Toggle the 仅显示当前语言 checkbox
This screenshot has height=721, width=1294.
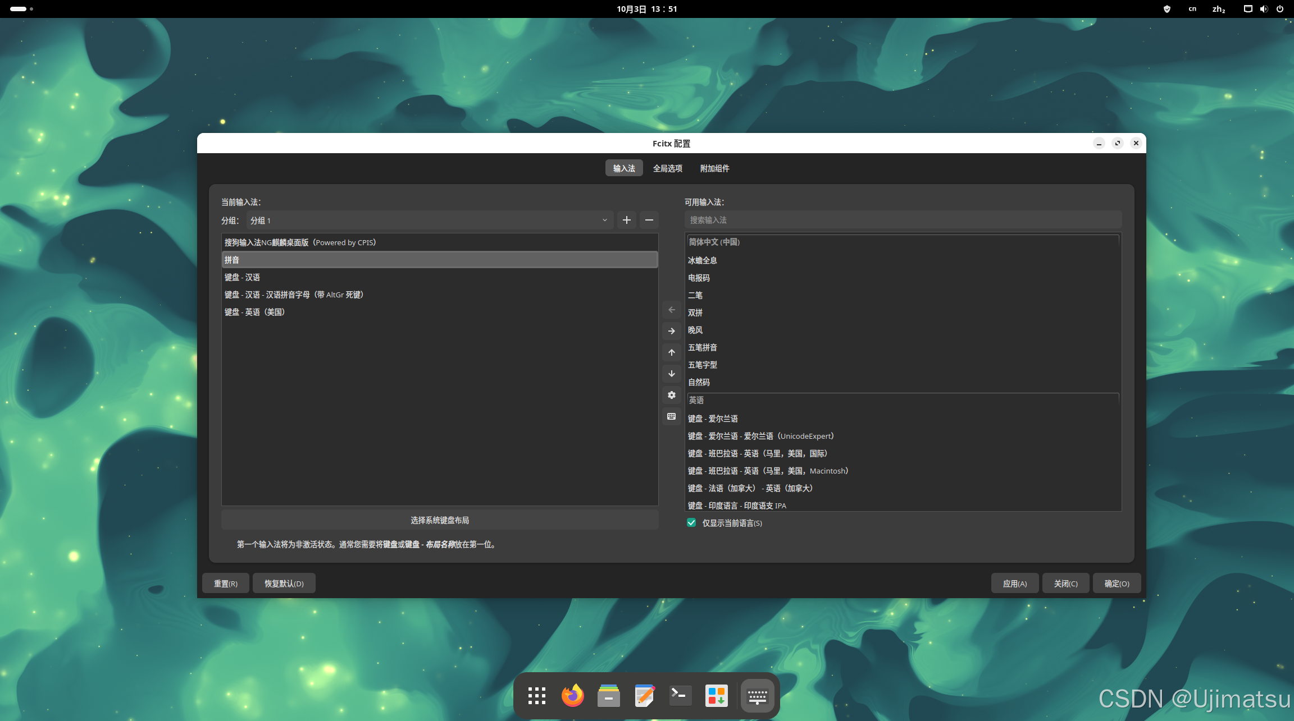[x=691, y=523]
